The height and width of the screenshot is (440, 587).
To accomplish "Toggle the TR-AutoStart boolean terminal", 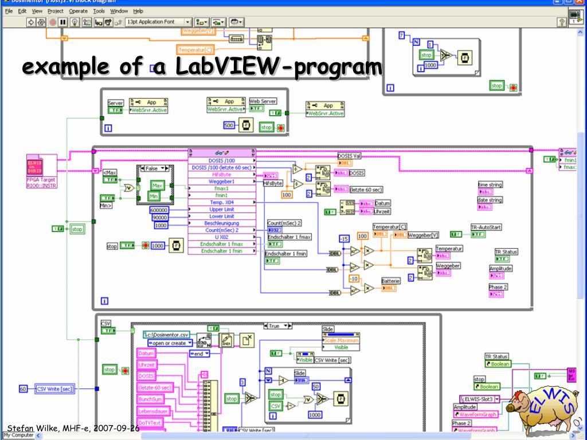I will pos(478,234).
